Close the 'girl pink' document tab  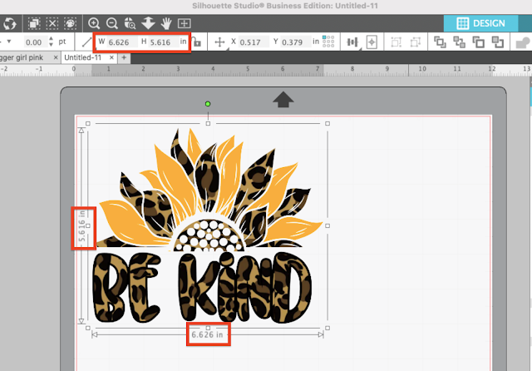pyautogui.click(x=56, y=57)
